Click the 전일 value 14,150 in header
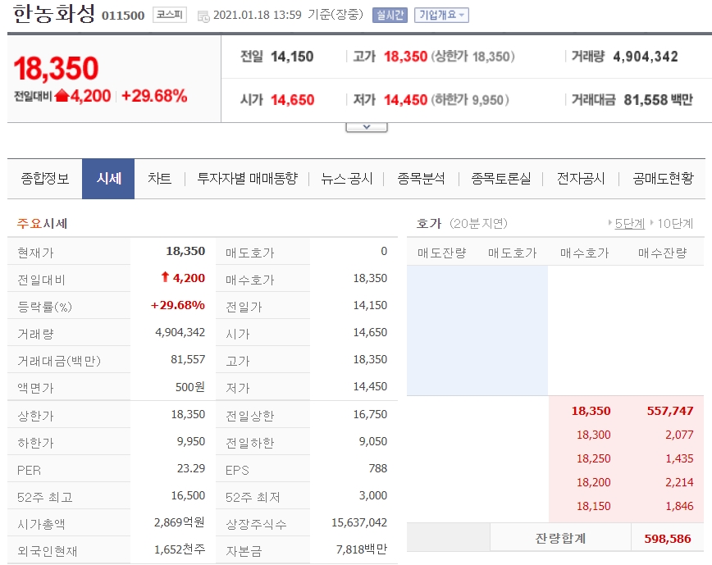The image size is (712, 565). pyautogui.click(x=292, y=57)
